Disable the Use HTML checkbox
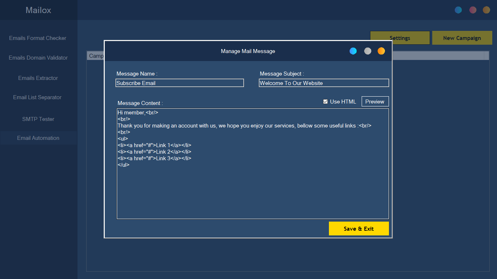This screenshot has height=279, width=497. point(325,101)
